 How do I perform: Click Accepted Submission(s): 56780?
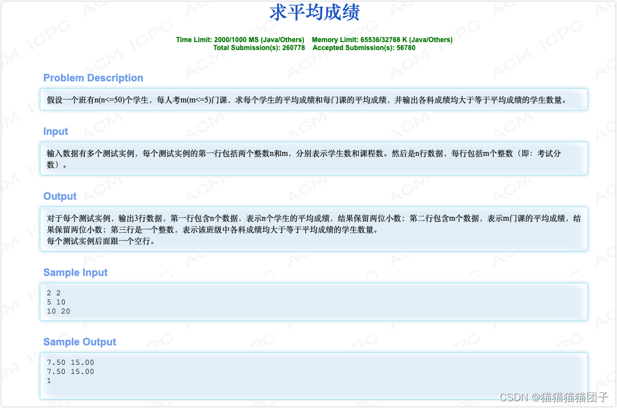[x=364, y=48]
